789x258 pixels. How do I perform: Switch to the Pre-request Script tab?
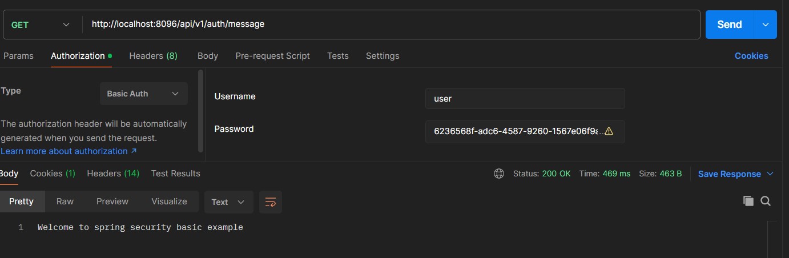tap(272, 56)
